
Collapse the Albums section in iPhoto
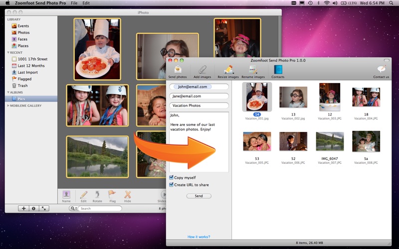(x=8, y=92)
